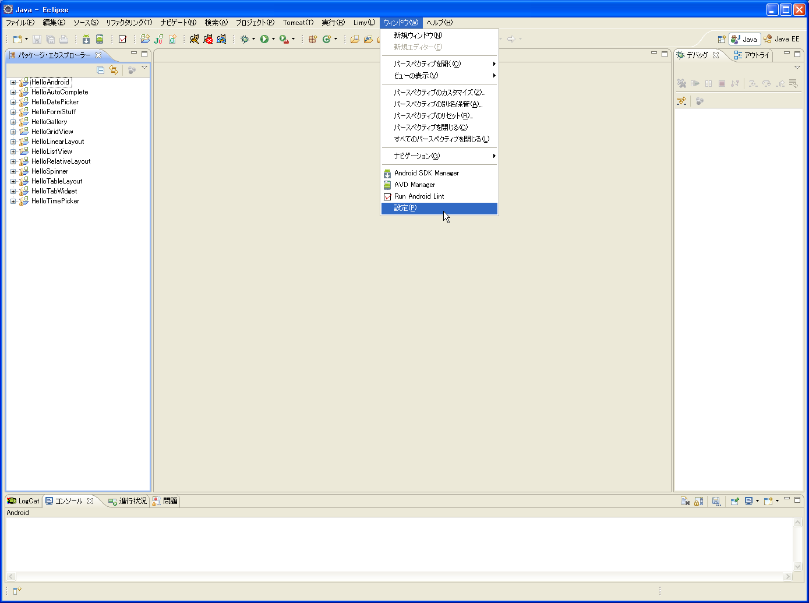Switch to Java EE perspective
The width and height of the screenshot is (809, 603).
(x=782, y=39)
